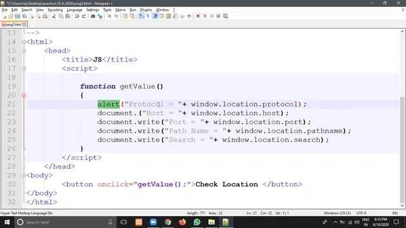This screenshot has height=228, width=406.
Task: Click Windows (CR LF) in status bar
Action: [337, 213]
